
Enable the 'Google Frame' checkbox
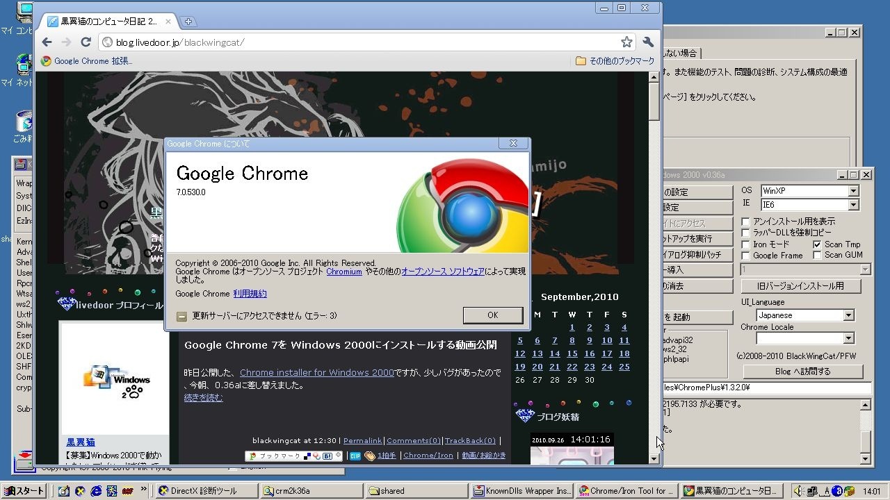click(745, 256)
